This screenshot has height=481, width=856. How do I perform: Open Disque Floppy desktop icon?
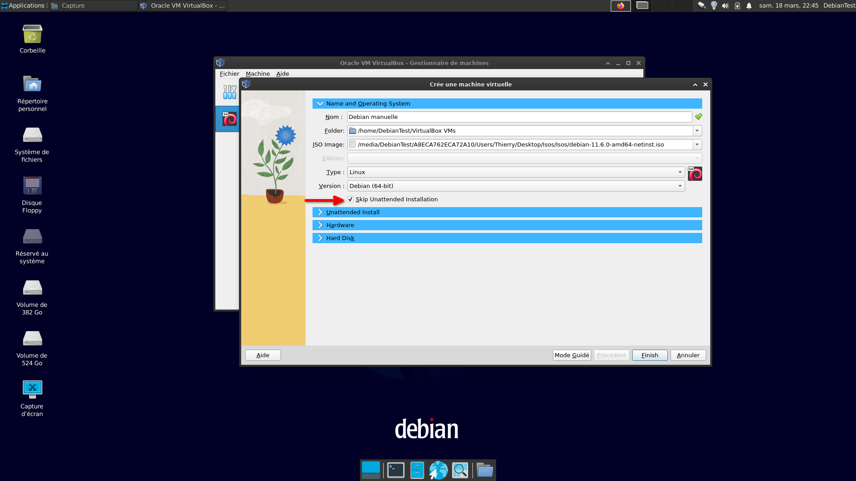[33, 185]
